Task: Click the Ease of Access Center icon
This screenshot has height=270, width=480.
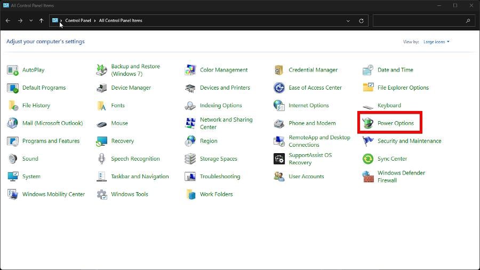Action: click(x=279, y=88)
